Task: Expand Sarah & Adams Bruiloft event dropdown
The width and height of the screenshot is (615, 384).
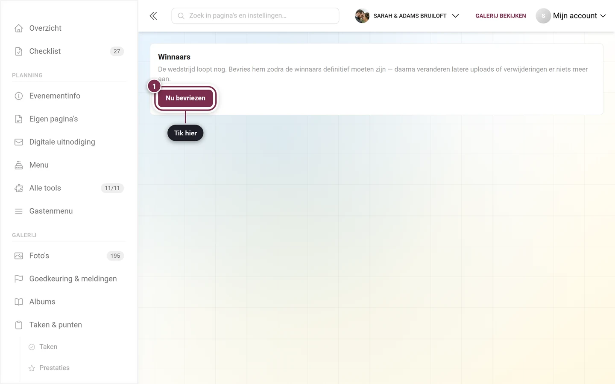Action: point(407,16)
